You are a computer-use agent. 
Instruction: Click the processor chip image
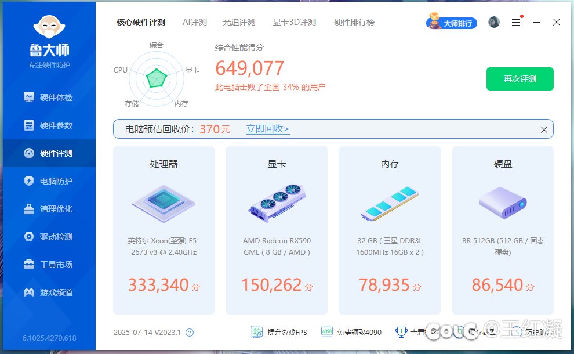[164, 204]
